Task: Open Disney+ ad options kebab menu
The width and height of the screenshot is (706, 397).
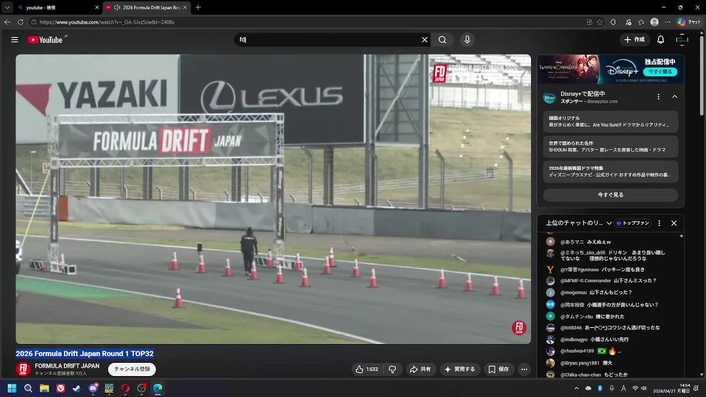Action: click(658, 96)
